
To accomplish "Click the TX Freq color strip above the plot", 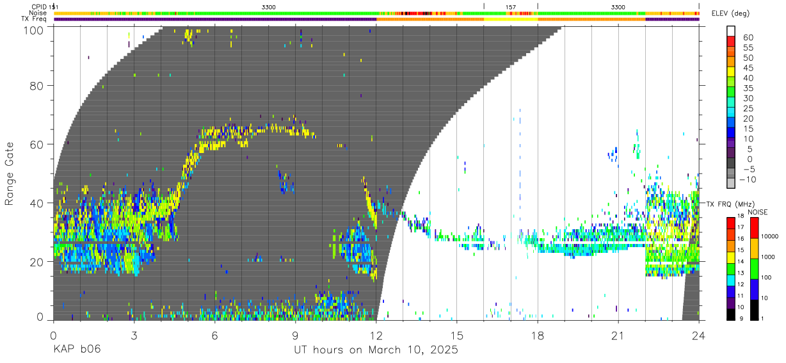I will click(376, 19).
